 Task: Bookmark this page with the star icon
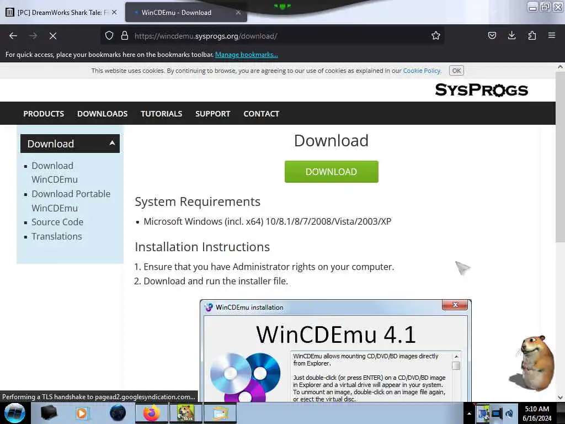[x=436, y=36]
